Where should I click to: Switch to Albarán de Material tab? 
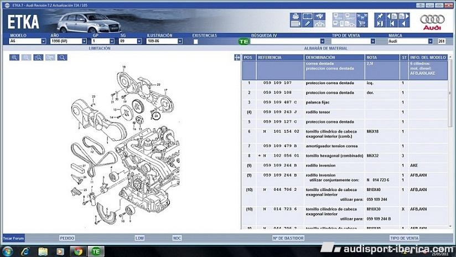coord(326,48)
